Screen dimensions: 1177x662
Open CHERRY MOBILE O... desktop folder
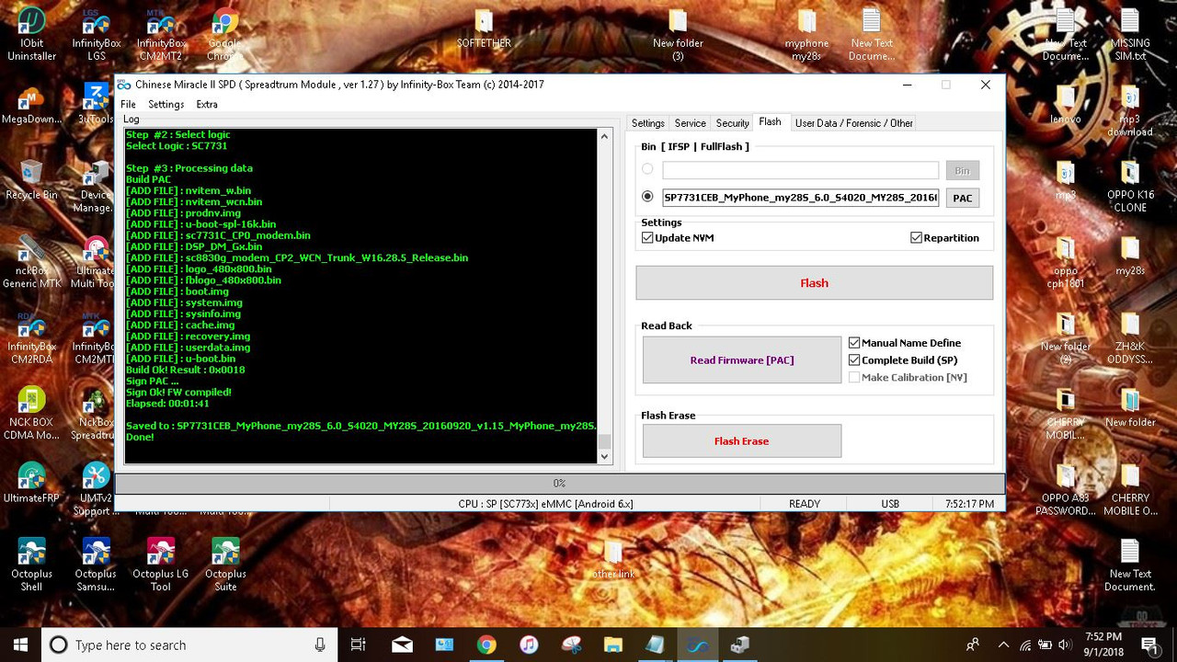pyautogui.click(x=1130, y=490)
